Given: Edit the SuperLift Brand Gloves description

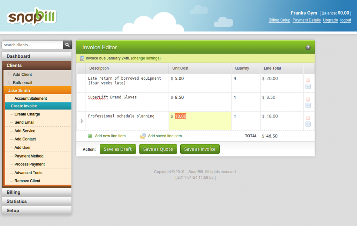Looking at the screenshot, I should coord(127,102).
